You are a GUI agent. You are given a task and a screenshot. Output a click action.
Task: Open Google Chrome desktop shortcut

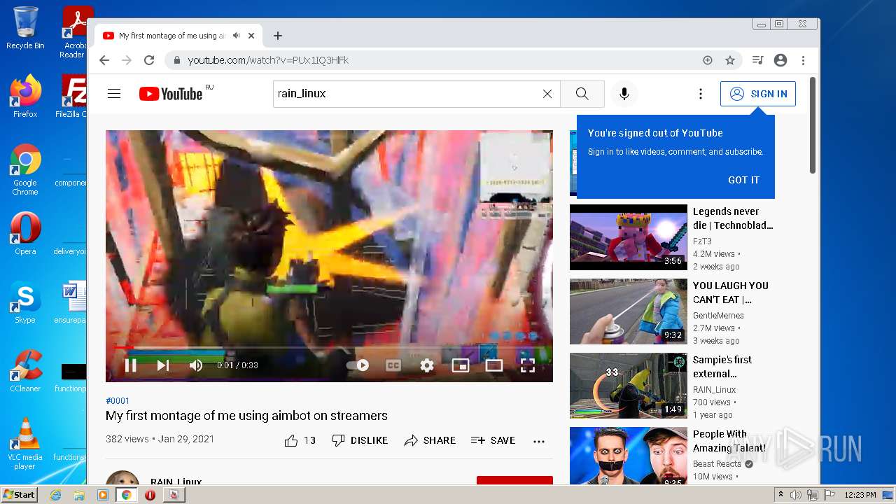(25, 169)
